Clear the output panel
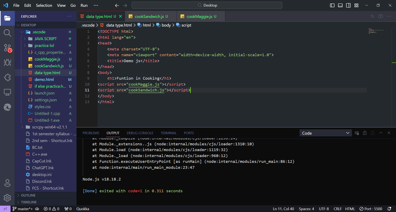396x212 pixels. tap(357, 133)
